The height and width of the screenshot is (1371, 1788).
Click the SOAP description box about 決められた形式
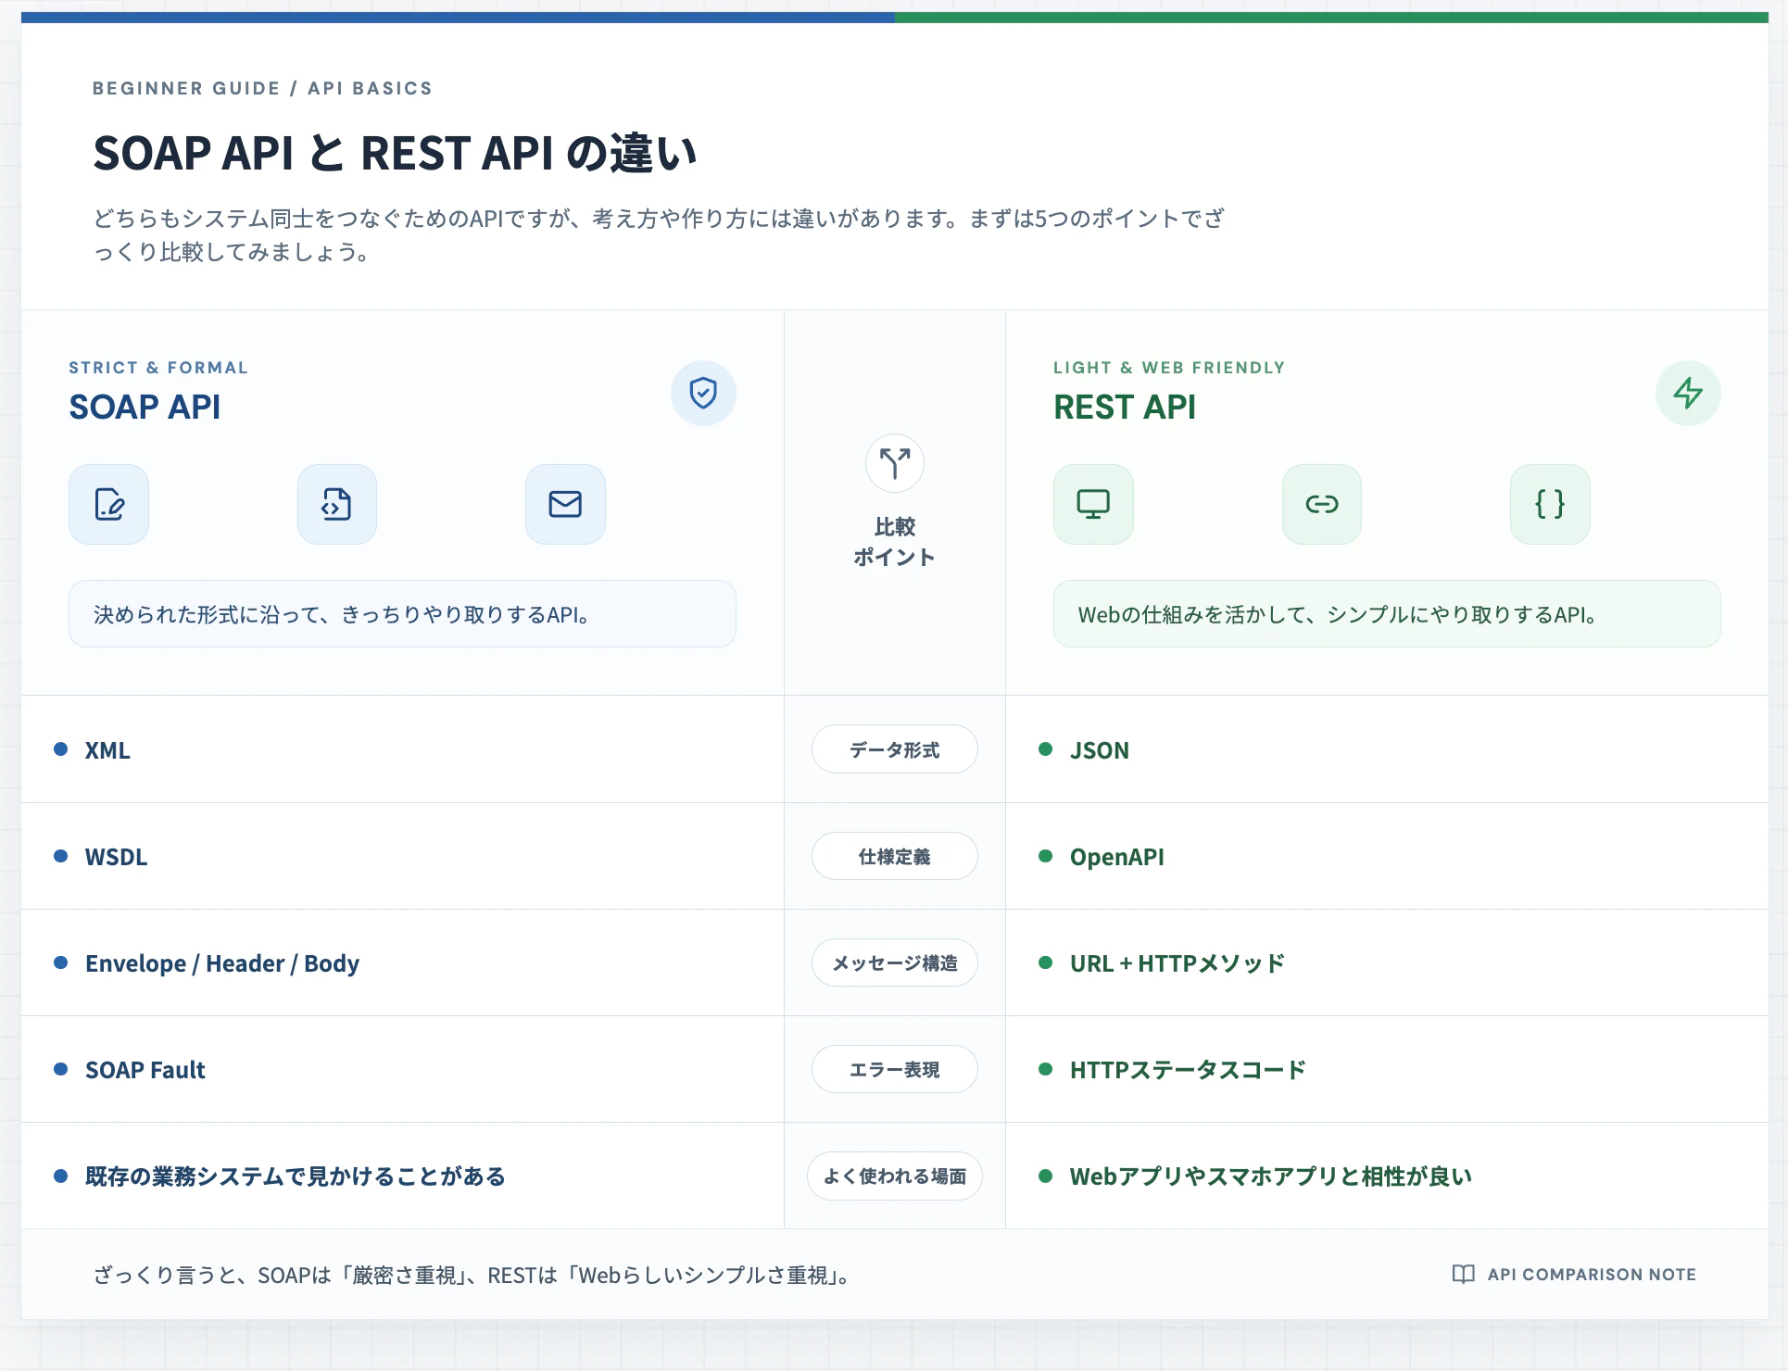pos(402,614)
